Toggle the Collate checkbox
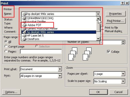 (x=108, y=52)
